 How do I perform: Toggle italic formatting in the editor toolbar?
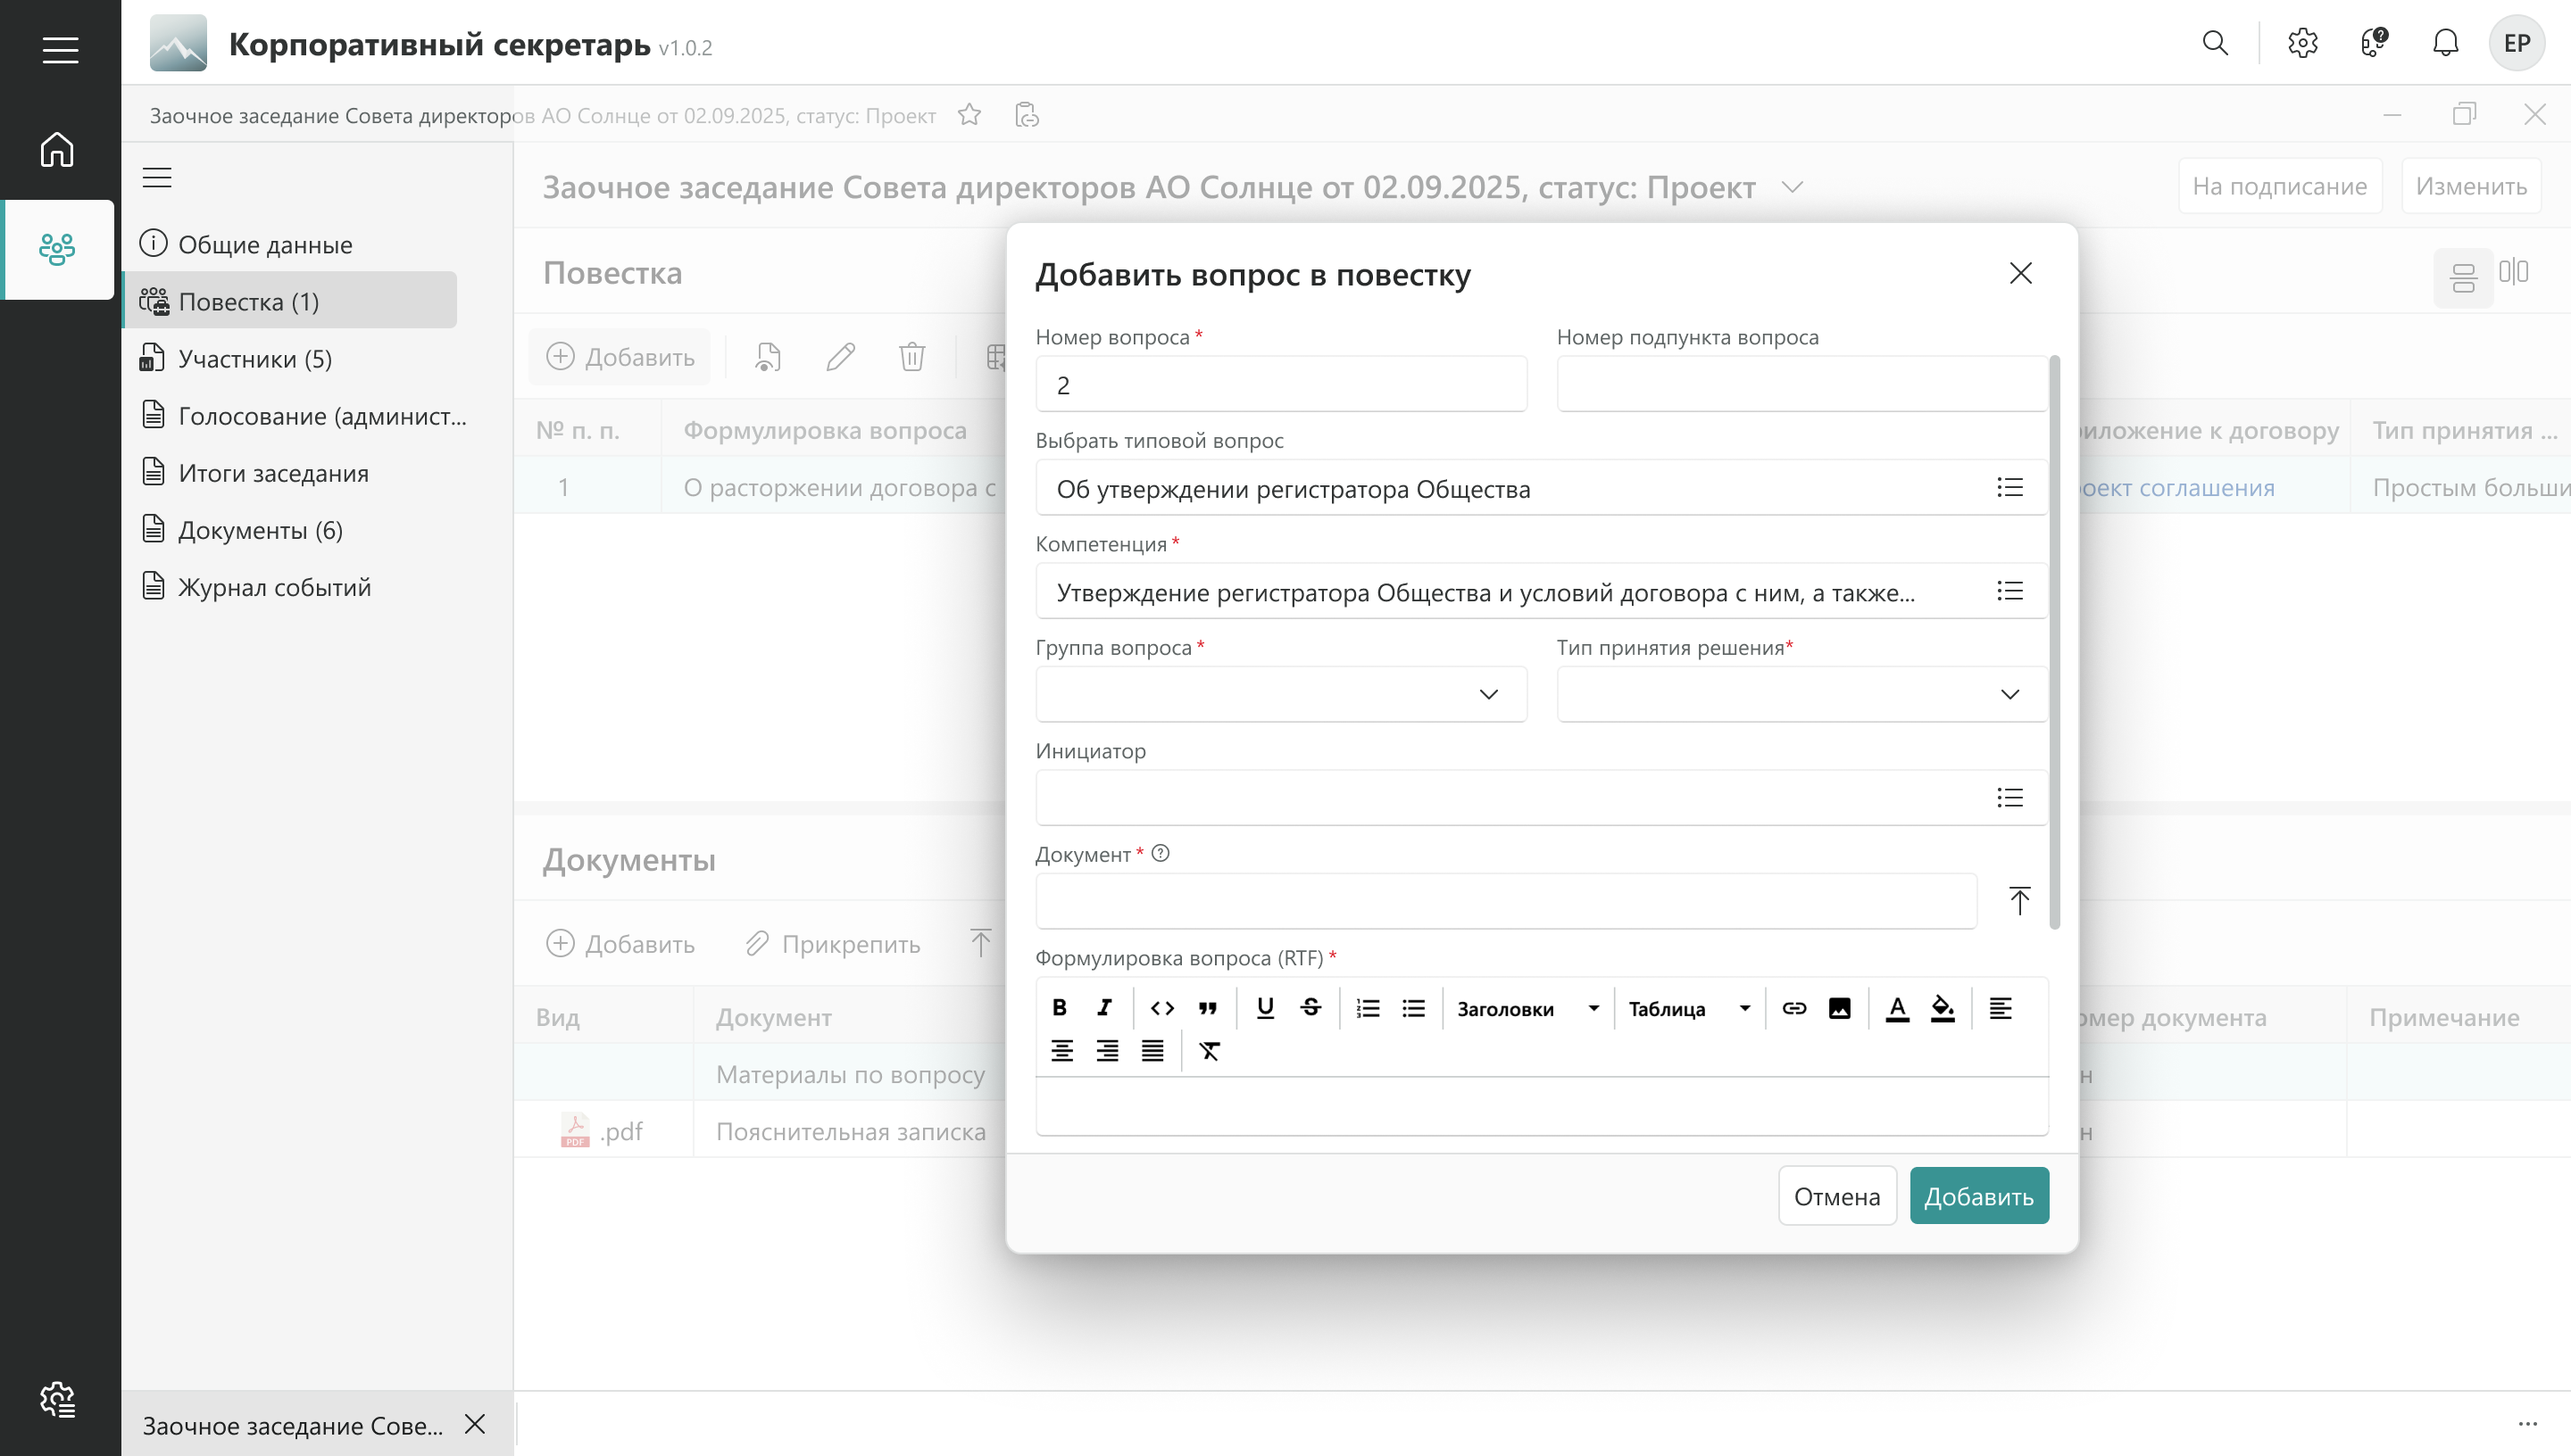click(1104, 1008)
